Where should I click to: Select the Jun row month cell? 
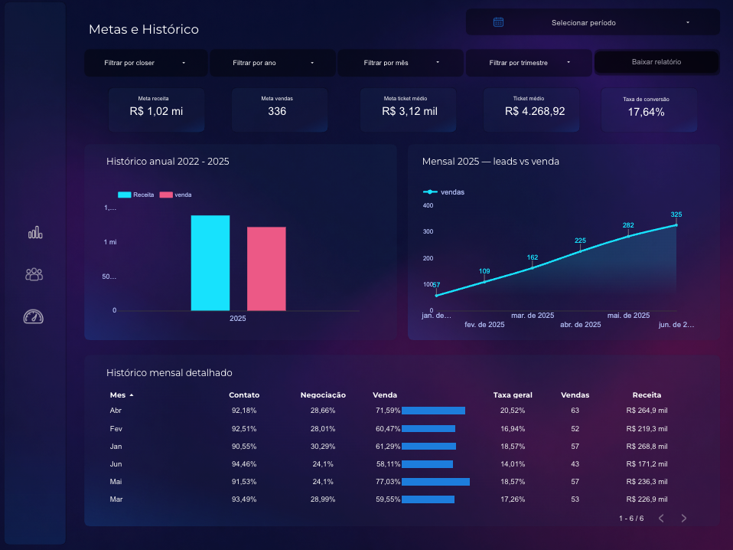point(116,464)
